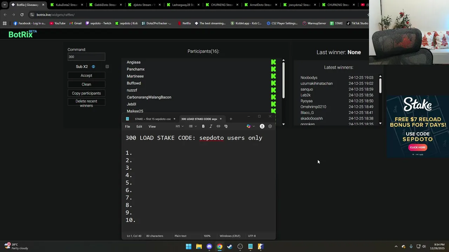Screen dimensions: 449x252
Task: Click the weather widget on the taskbar
Action: [16, 246]
